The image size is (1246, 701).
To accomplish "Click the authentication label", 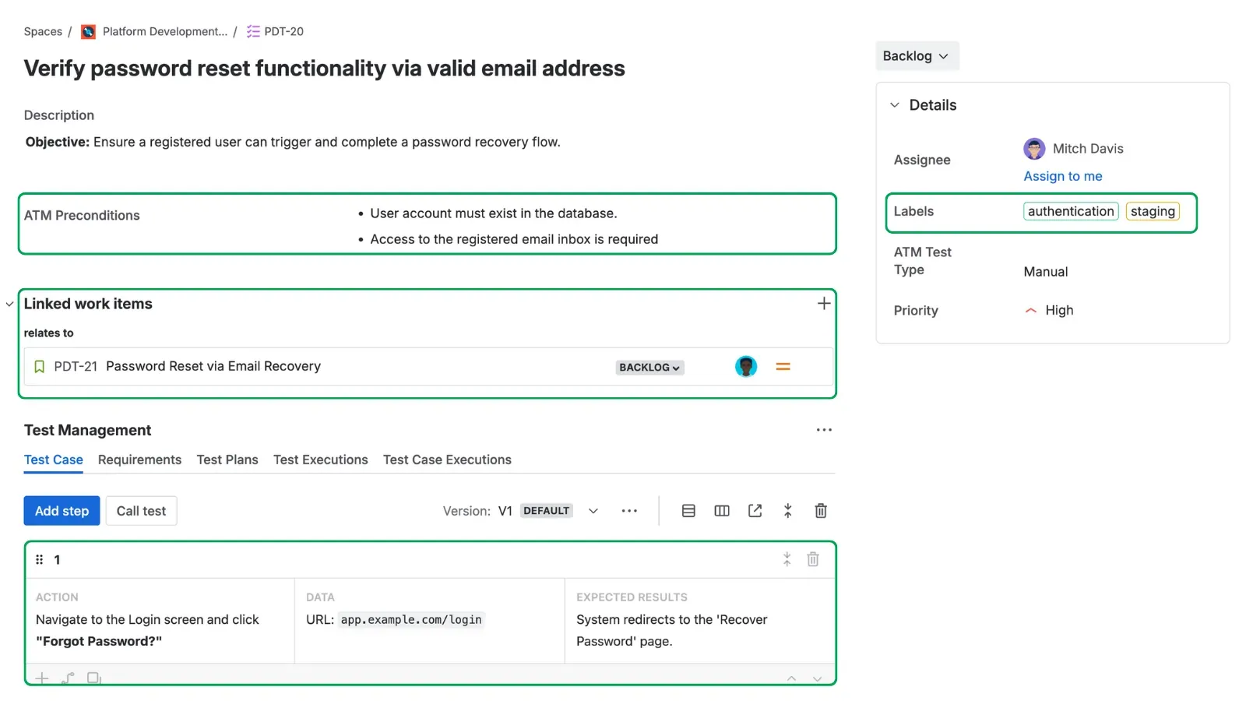I will [1070, 211].
